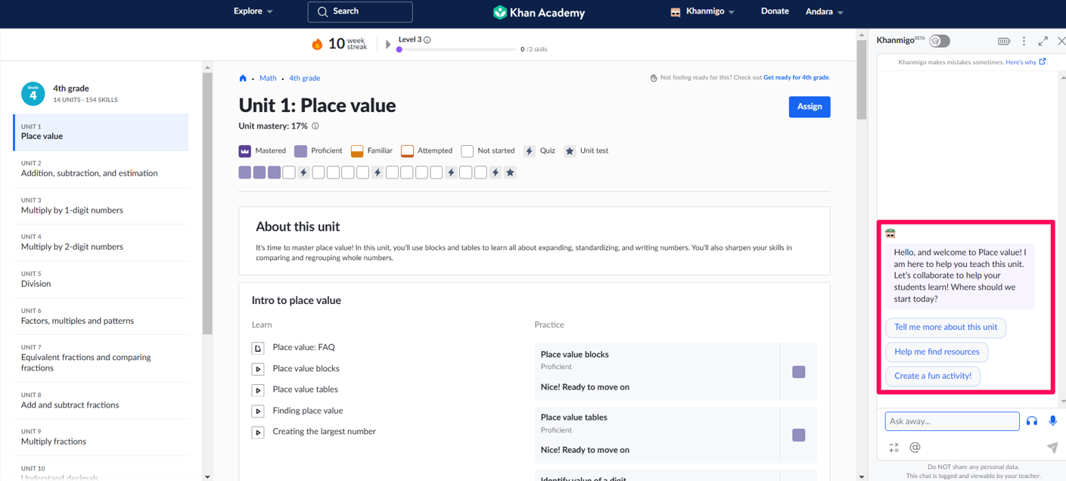This screenshot has width=1066, height=481.
Task: Click the @ mention icon
Action: click(x=915, y=447)
